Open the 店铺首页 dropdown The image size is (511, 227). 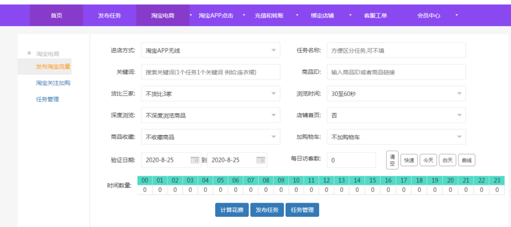396,116
